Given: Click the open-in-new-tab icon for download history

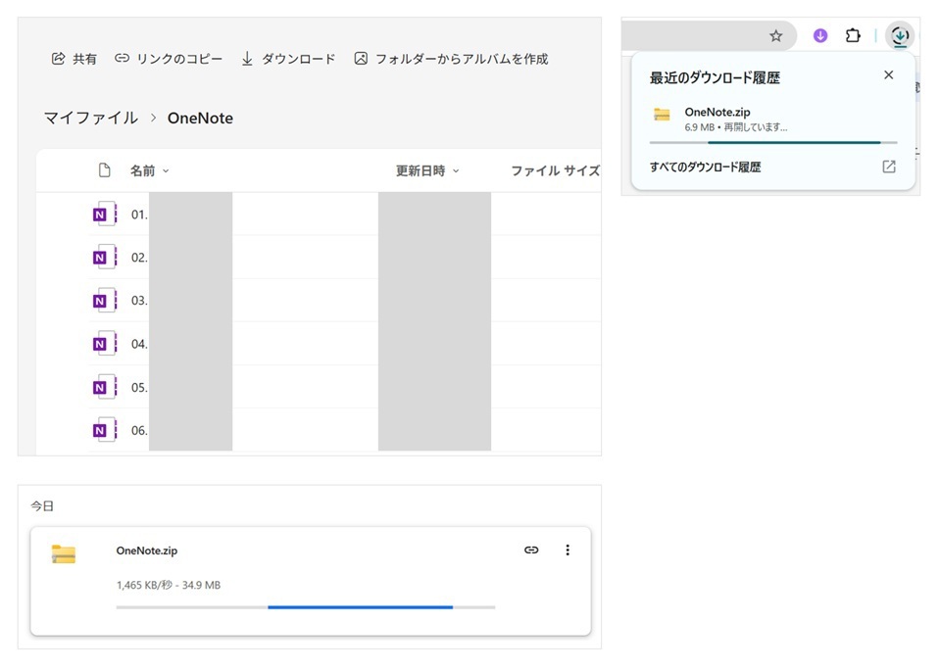Looking at the screenshot, I should pyautogui.click(x=889, y=167).
